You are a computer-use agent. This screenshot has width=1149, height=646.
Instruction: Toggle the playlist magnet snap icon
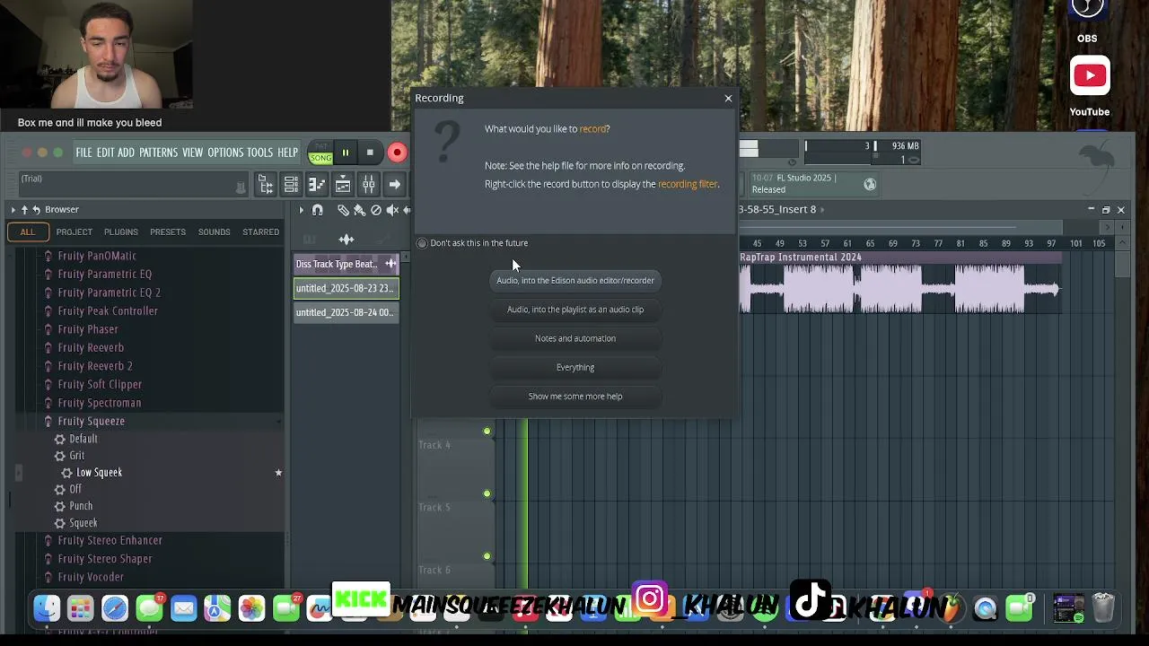[x=317, y=210]
